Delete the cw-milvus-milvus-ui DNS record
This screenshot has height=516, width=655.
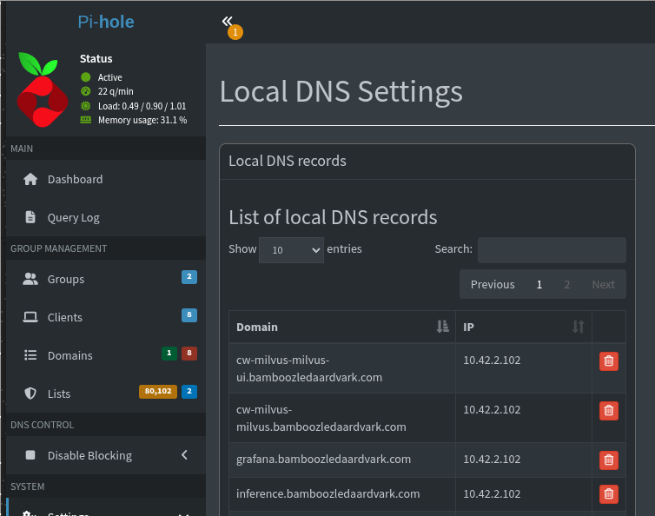pyautogui.click(x=608, y=361)
